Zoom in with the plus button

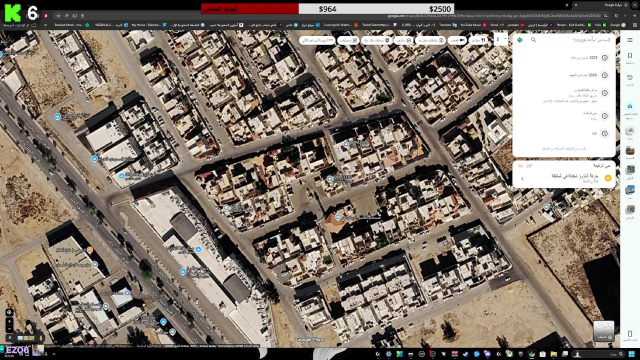pos(9,321)
